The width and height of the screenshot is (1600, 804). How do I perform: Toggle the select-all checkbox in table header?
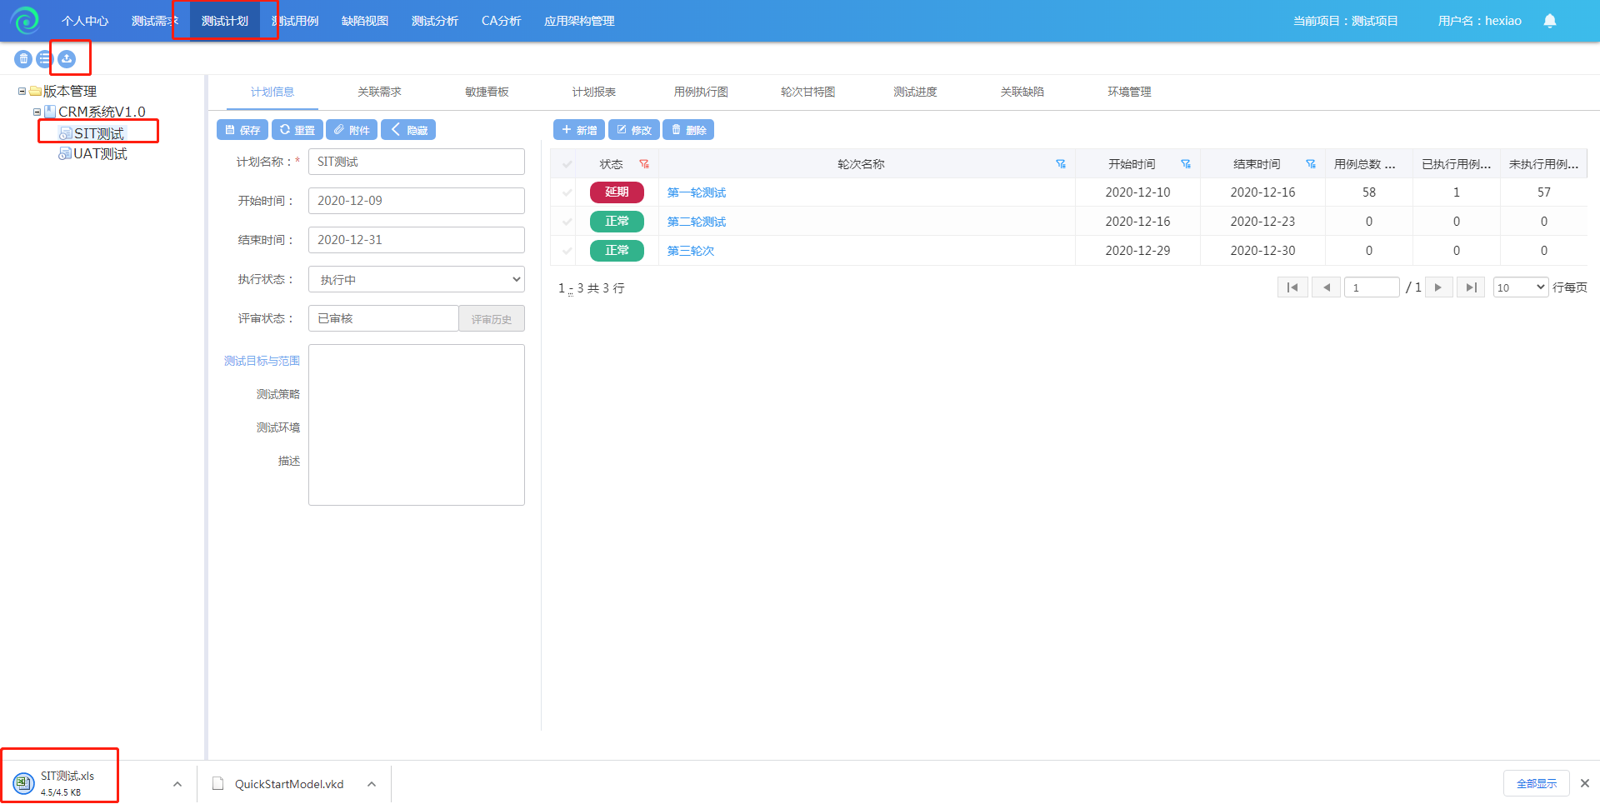[567, 164]
